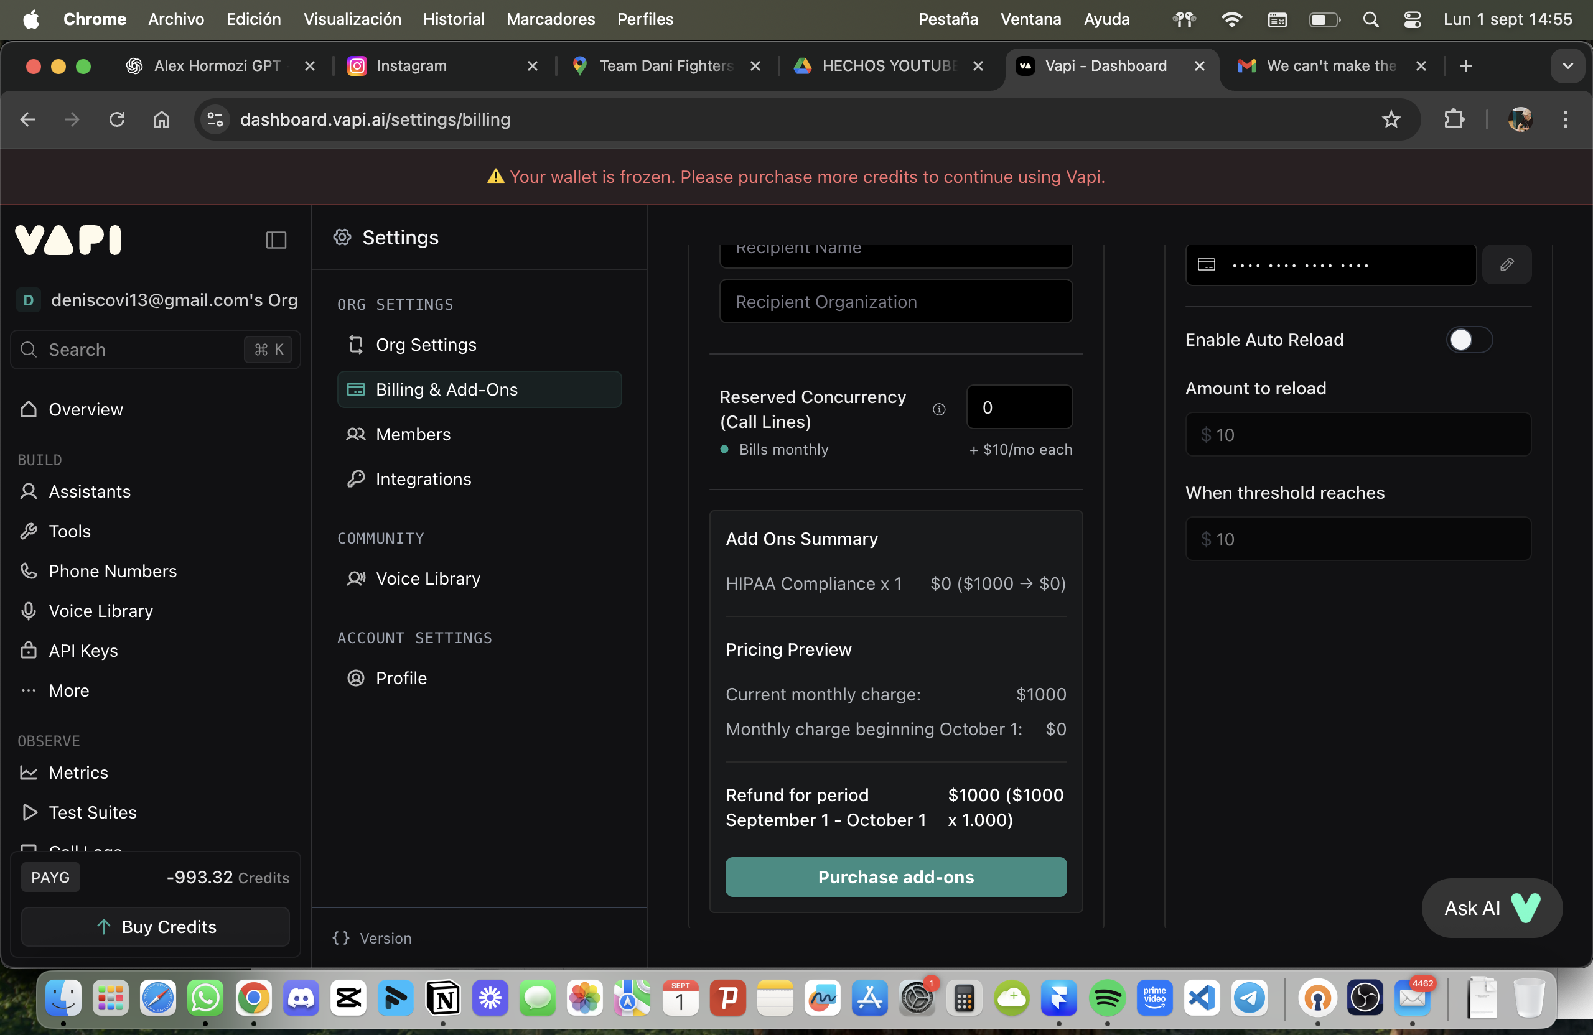This screenshot has height=1035, width=1593.
Task: Open Metrics page
Action: (x=78, y=772)
